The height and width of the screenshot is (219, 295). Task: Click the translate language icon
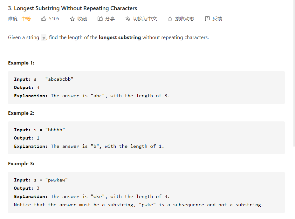[128, 19]
